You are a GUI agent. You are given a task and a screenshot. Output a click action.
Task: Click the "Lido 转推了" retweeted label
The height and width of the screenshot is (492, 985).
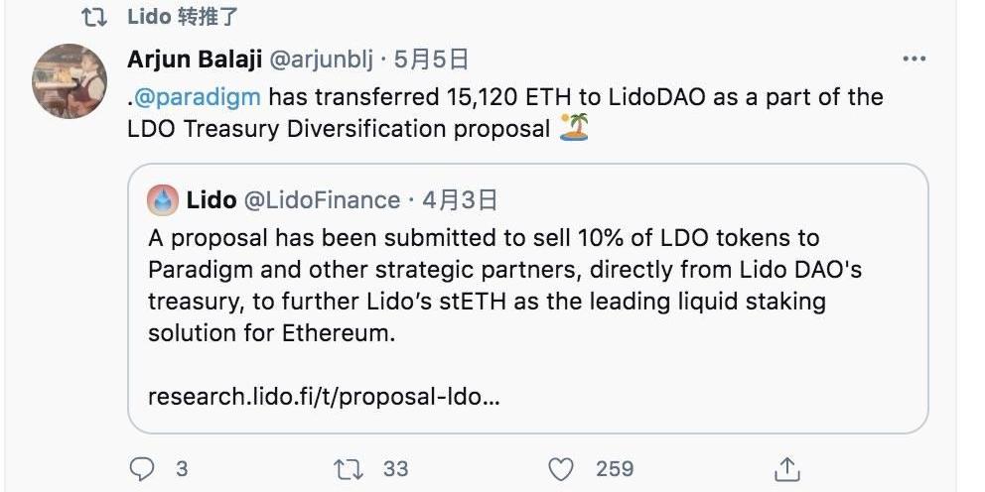click(184, 17)
